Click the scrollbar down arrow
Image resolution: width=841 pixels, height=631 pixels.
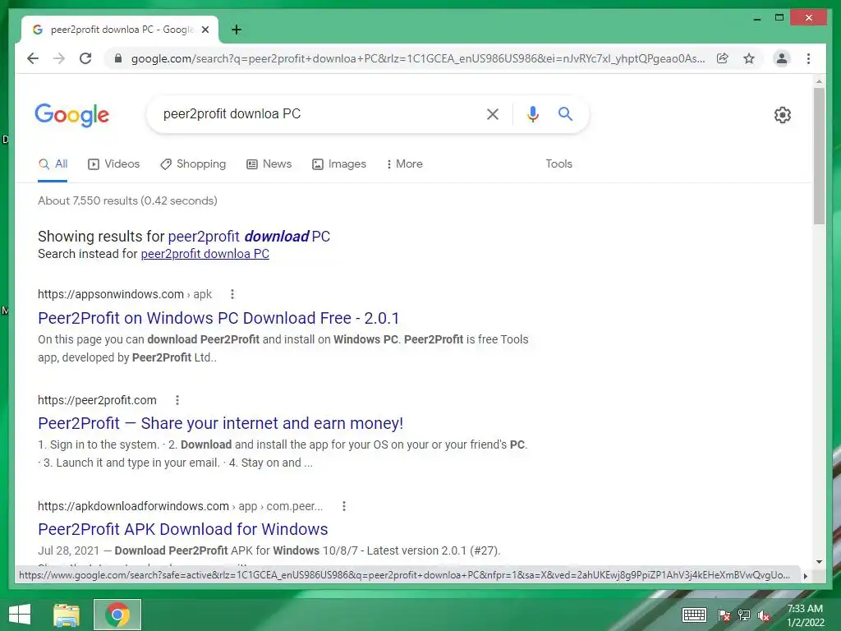click(x=819, y=562)
